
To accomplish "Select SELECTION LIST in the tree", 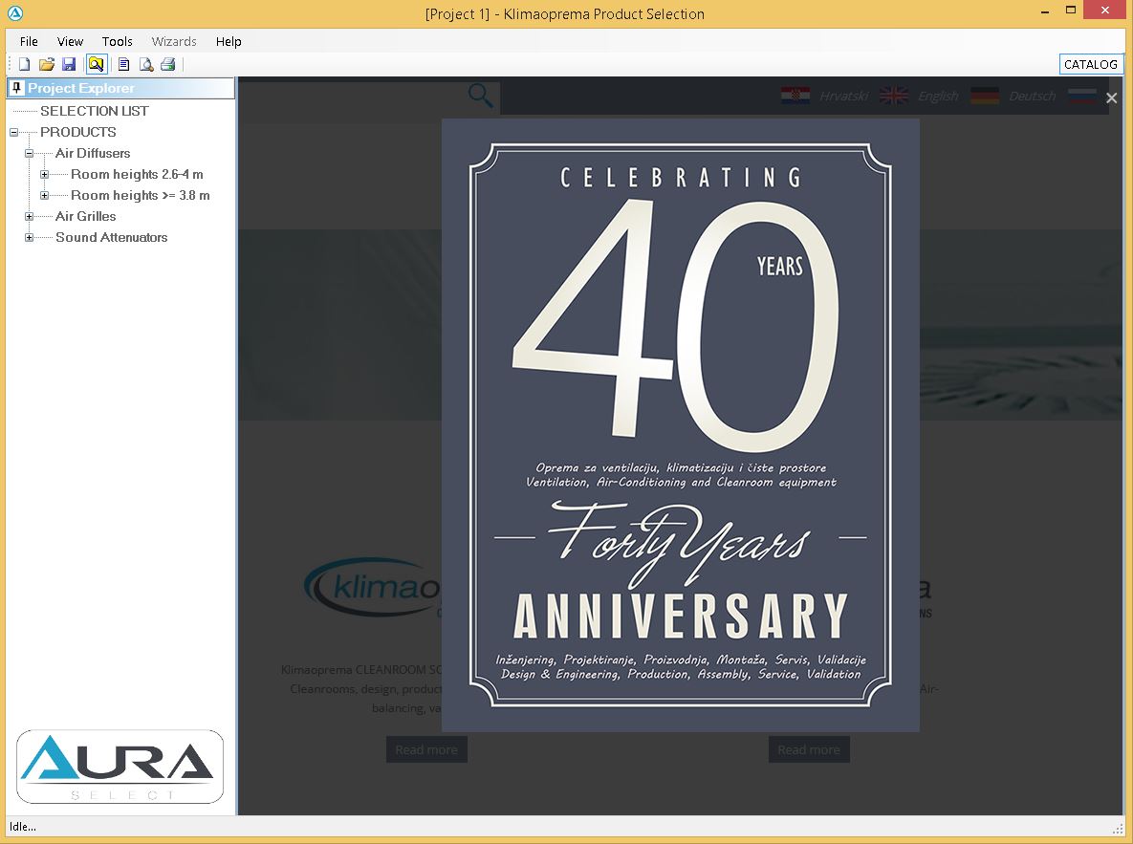I will coord(94,111).
